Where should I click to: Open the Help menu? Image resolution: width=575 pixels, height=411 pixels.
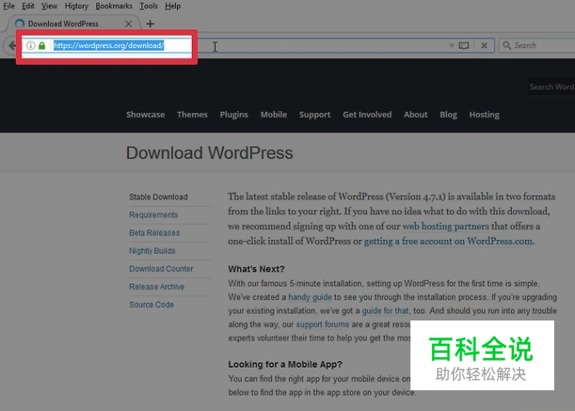(x=173, y=7)
